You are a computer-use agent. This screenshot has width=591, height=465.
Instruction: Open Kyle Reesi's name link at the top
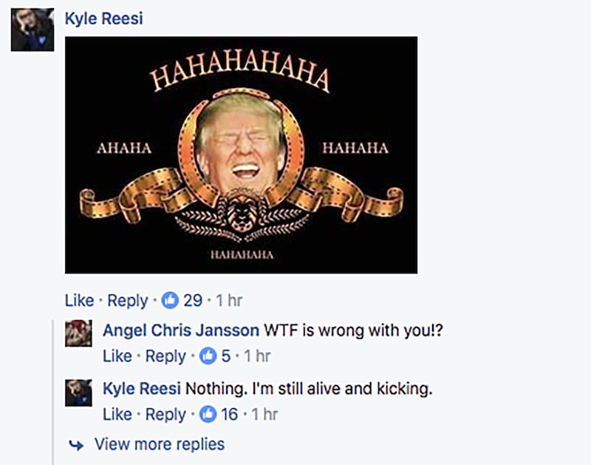[103, 18]
